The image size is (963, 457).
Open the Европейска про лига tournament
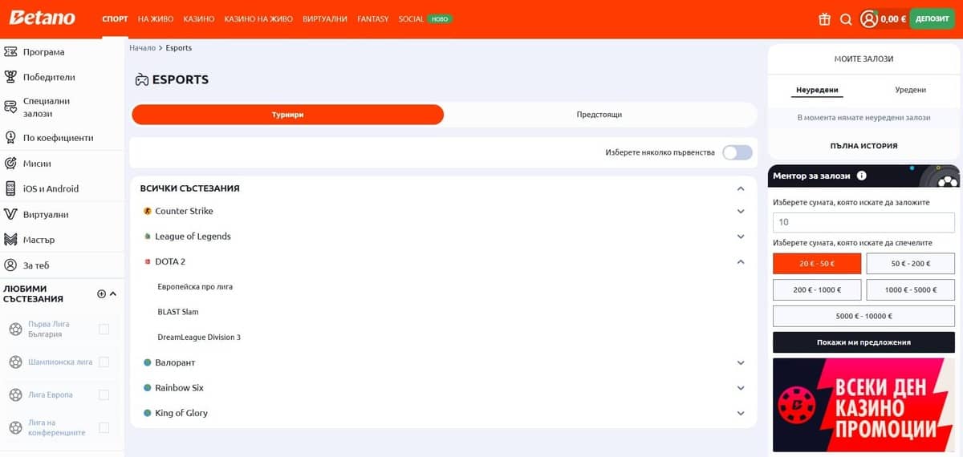coord(195,286)
